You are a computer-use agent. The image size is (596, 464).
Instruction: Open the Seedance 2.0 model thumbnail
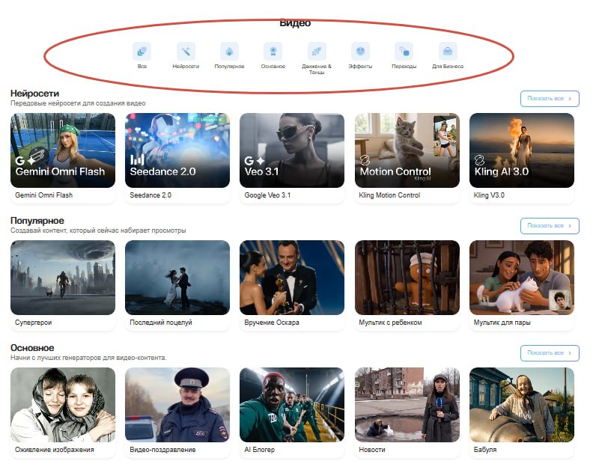click(x=177, y=150)
